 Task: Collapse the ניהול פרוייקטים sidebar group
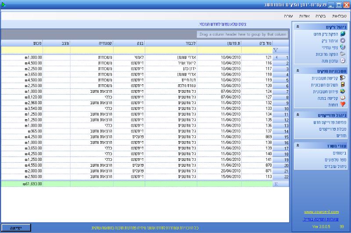tap(298, 115)
